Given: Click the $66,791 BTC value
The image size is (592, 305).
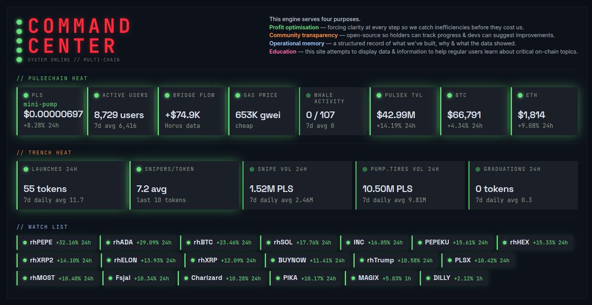Looking at the screenshot, I should (464, 115).
